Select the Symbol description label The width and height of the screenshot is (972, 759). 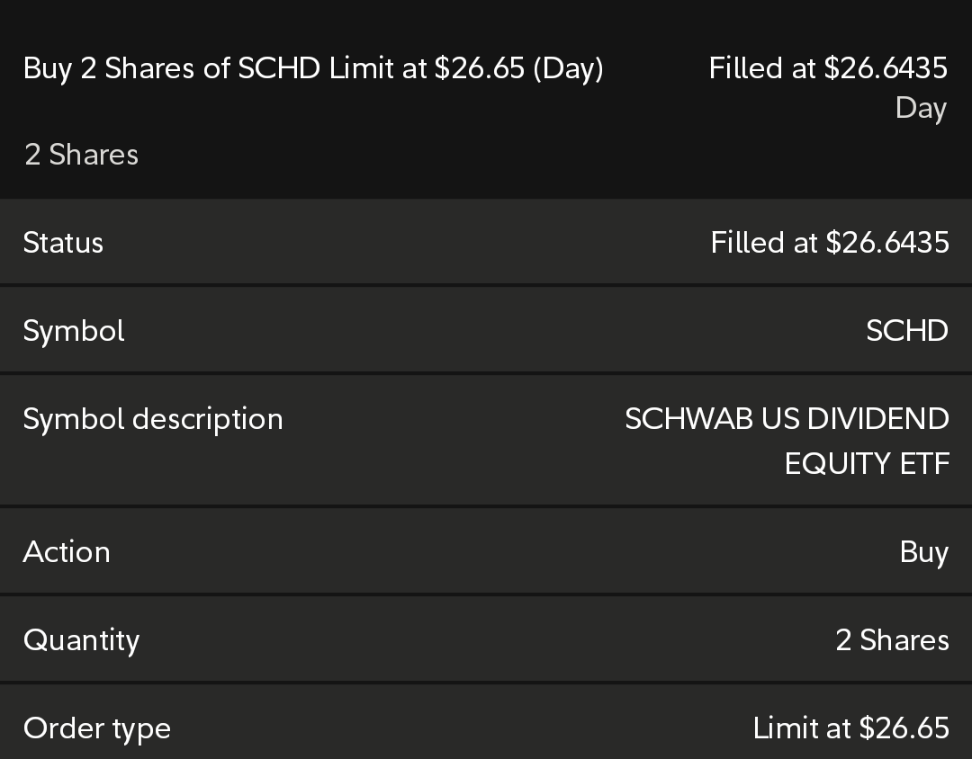[x=153, y=419]
